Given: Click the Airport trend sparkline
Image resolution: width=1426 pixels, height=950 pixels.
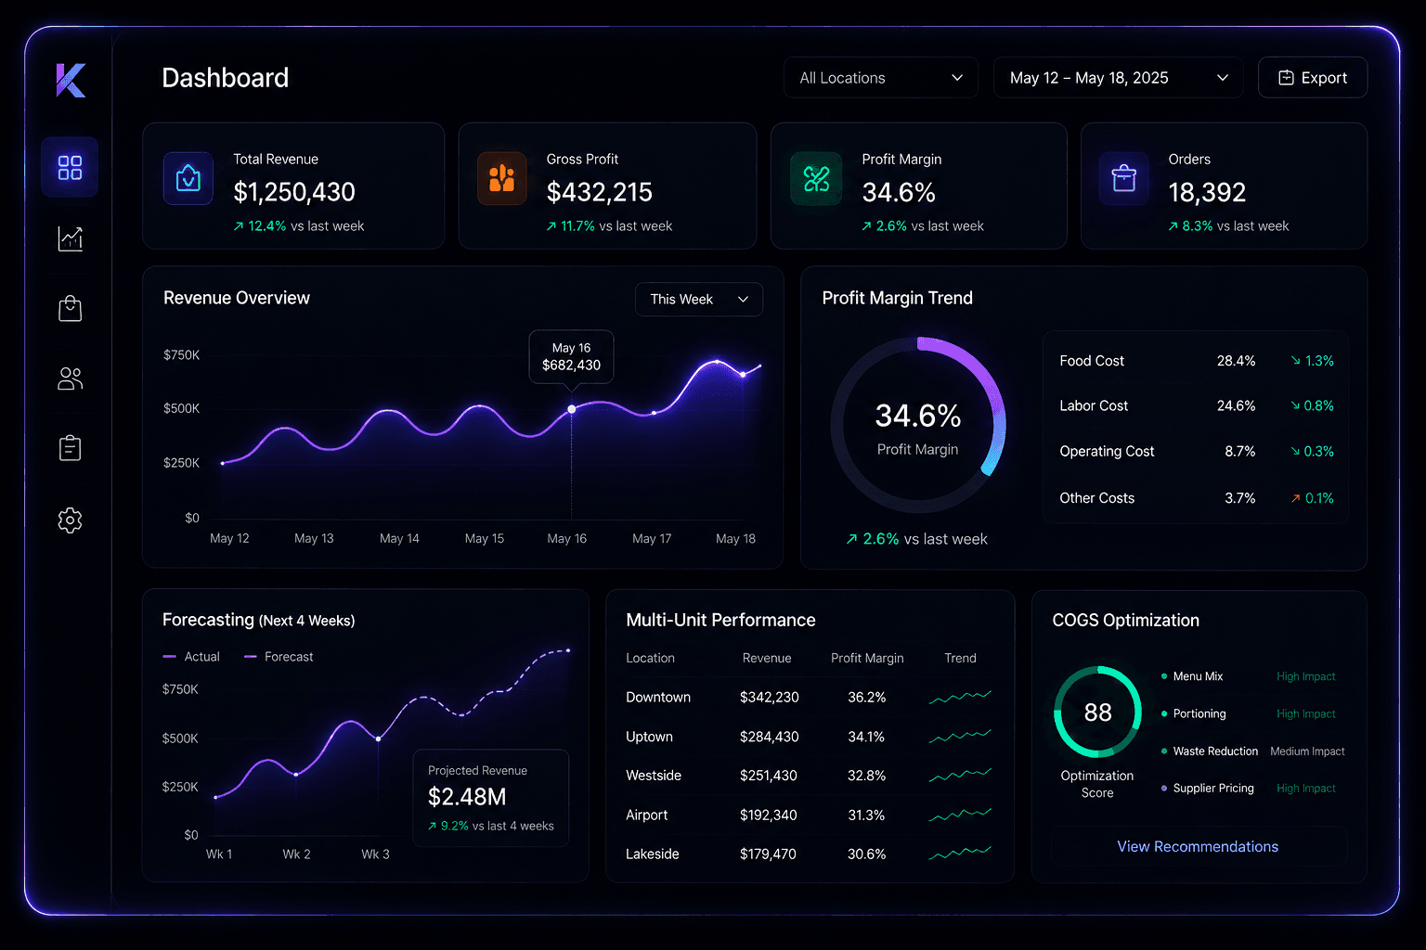Looking at the screenshot, I should pos(960,815).
